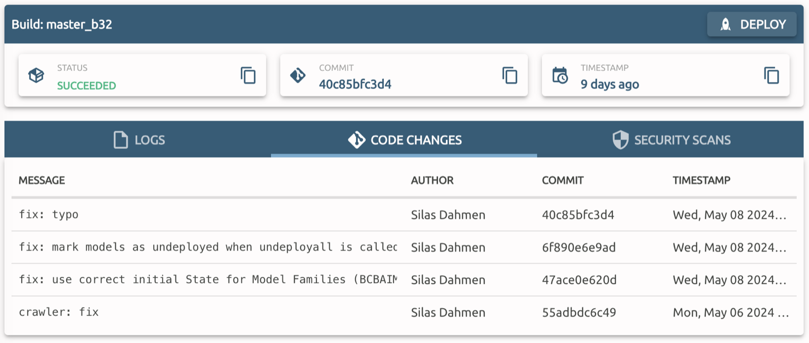
Task: Sort by the Author column header
Action: pos(432,180)
